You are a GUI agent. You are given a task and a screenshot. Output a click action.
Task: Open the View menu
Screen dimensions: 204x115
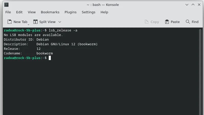[x=32, y=12]
